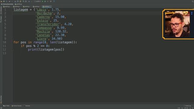Click the Save All toolbar icon
This screenshot has width=194, height=109.
tap(4, 2)
